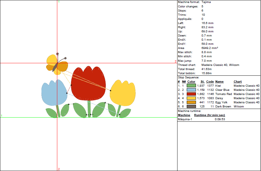Click the 0:09:53 runtime value

220,119
